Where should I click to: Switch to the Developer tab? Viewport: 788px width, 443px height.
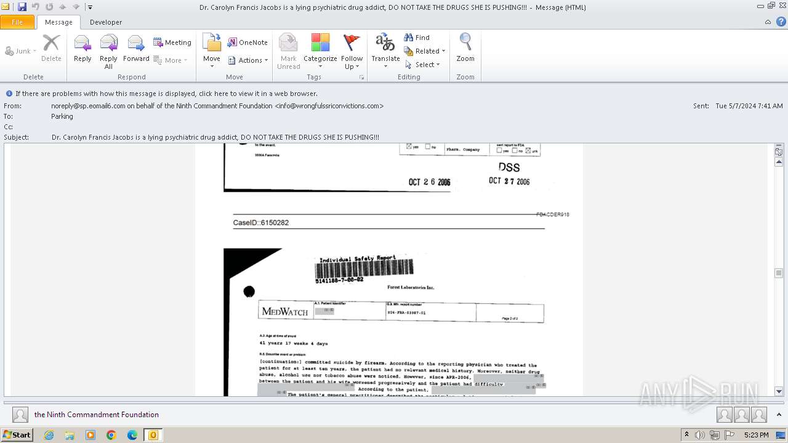106,22
